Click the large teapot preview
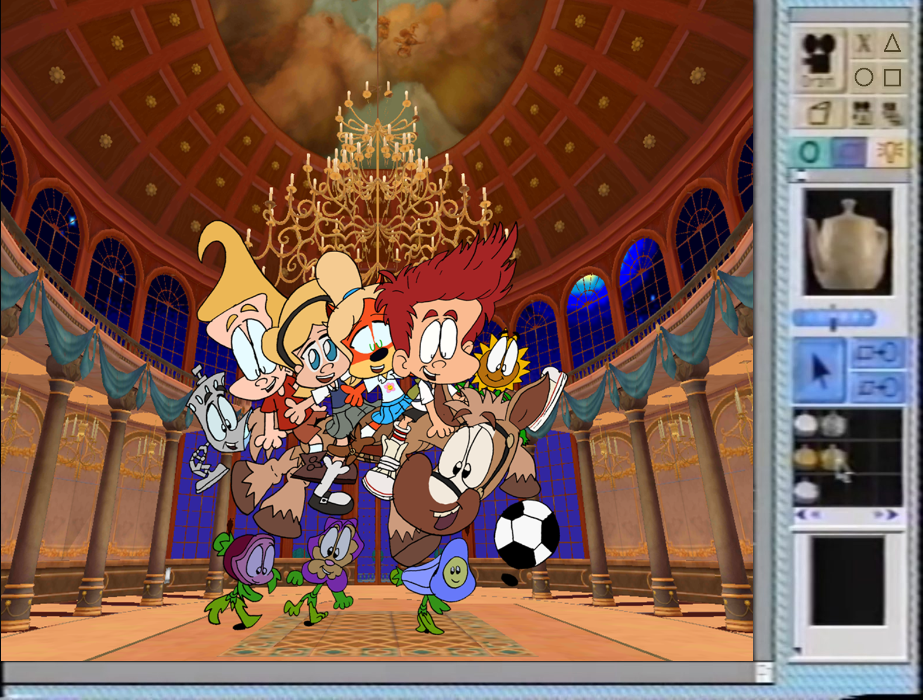This screenshot has width=923, height=700. [x=848, y=241]
